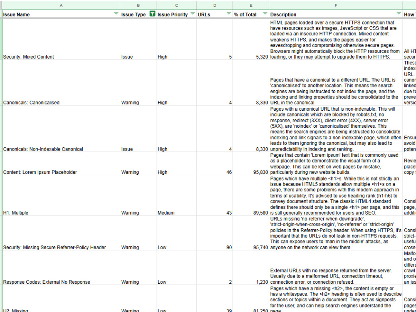Image resolution: width=416 pixels, height=312 pixels.
Task: Select Issue Type for Non-Indexable Canonical row
Action: coord(138,129)
